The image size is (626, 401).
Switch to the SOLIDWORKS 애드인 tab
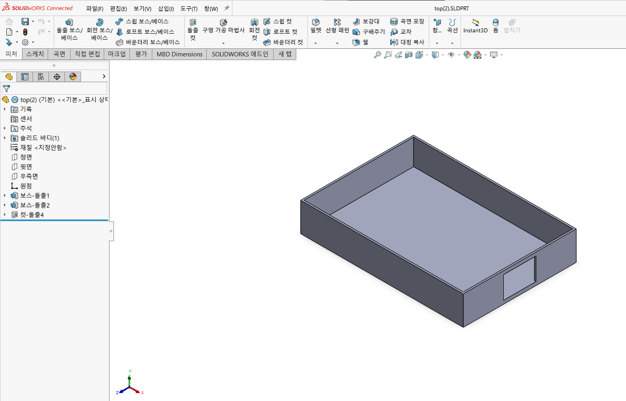pos(240,54)
